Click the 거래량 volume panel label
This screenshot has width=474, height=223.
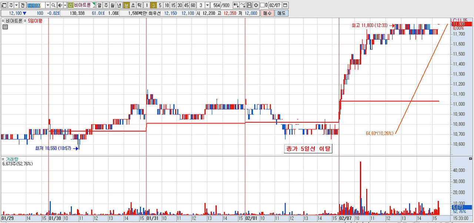pyautogui.click(x=12, y=159)
